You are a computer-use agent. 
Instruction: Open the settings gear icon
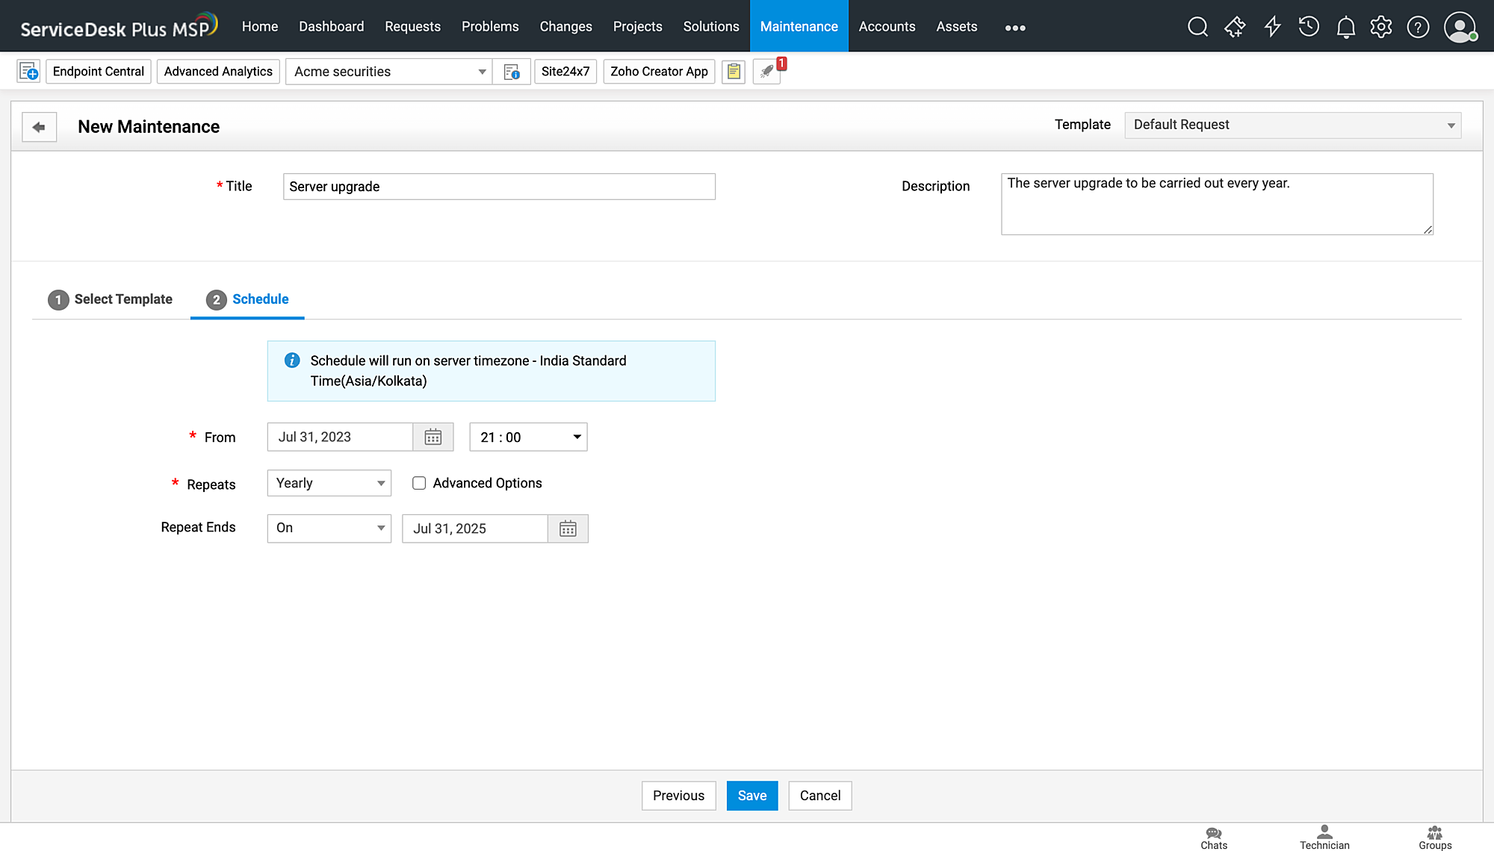pos(1380,27)
